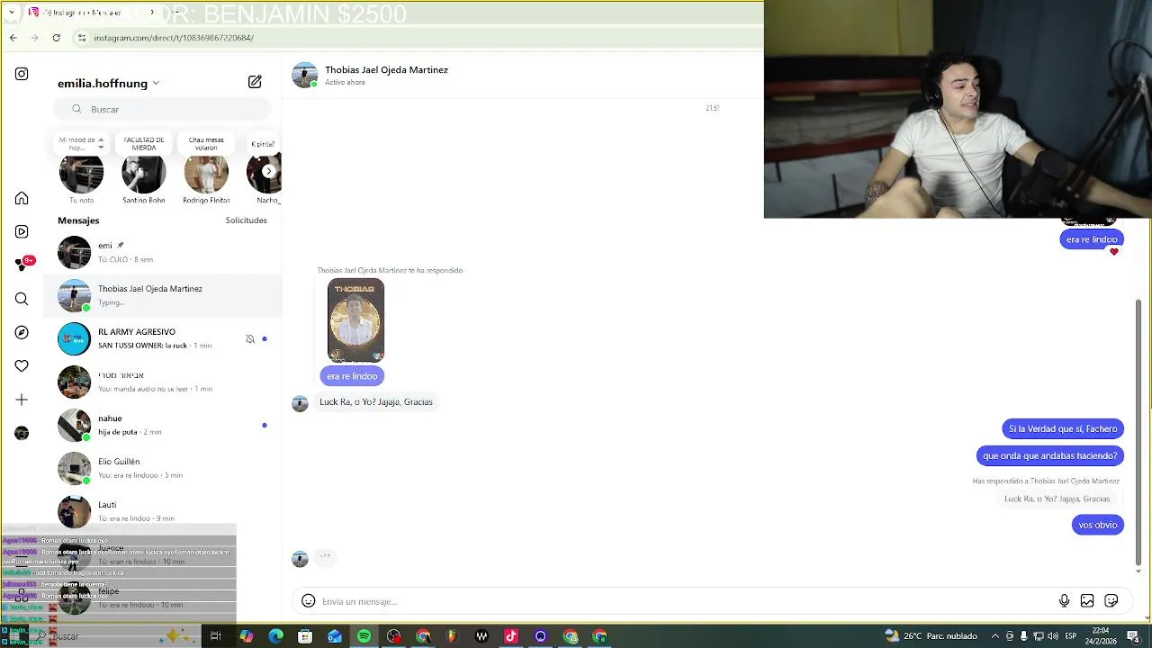Go back in the browser

tap(13, 38)
